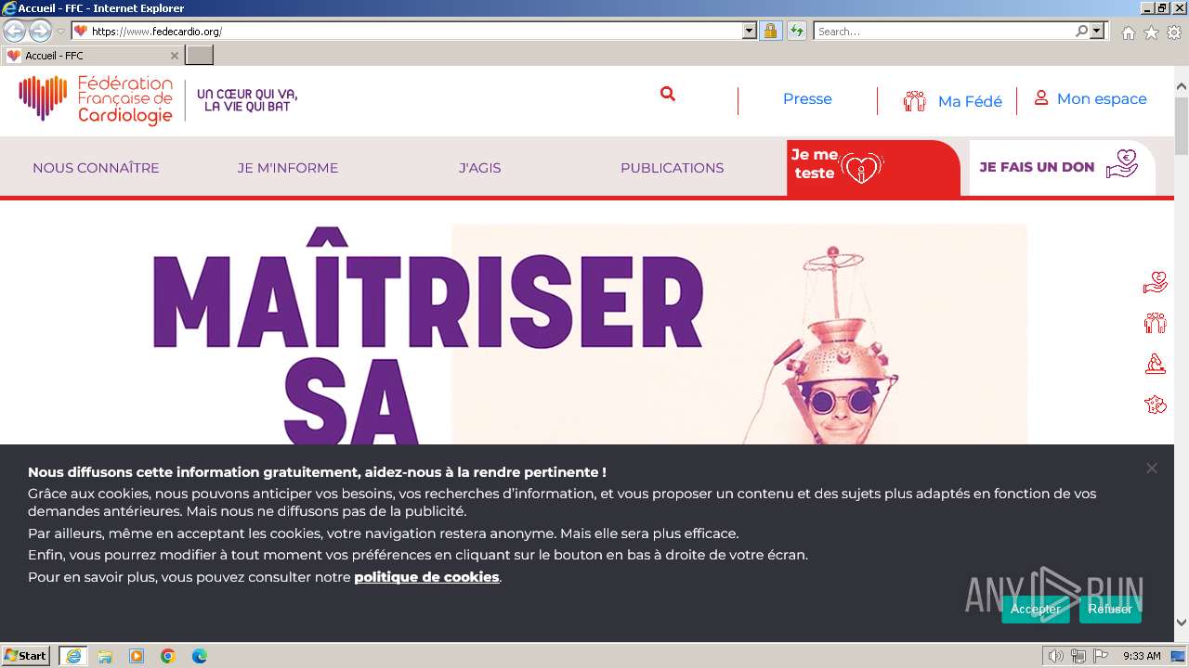Click the donation hand-heart icon in Je fais un don
The height and width of the screenshot is (668, 1189).
pos(1122,165)
